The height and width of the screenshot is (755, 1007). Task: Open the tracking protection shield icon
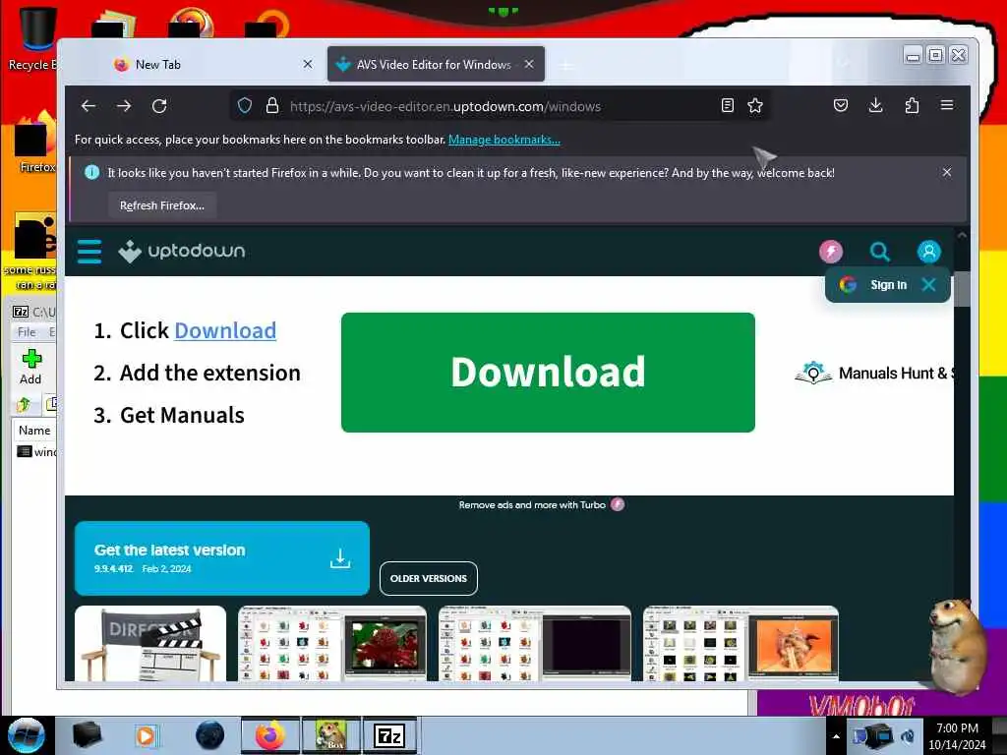click(x=245, y=106)
